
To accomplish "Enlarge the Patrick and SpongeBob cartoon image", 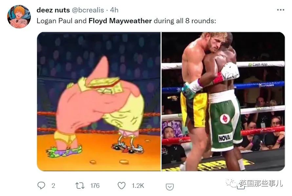I will 99,101.
